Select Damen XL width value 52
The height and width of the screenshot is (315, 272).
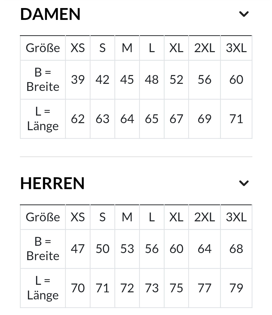176,80
